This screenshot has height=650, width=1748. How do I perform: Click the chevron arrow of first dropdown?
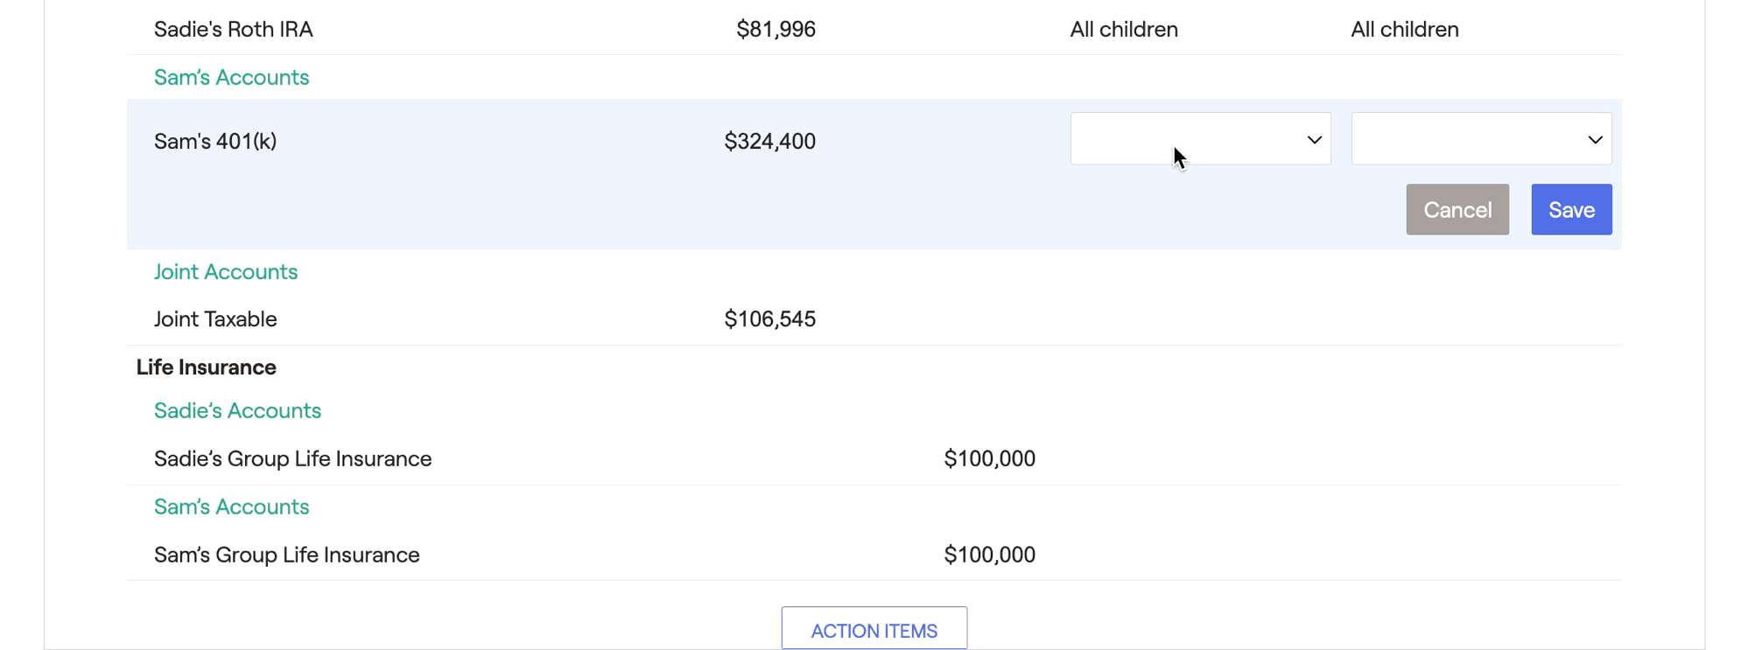coord(1314,140)
